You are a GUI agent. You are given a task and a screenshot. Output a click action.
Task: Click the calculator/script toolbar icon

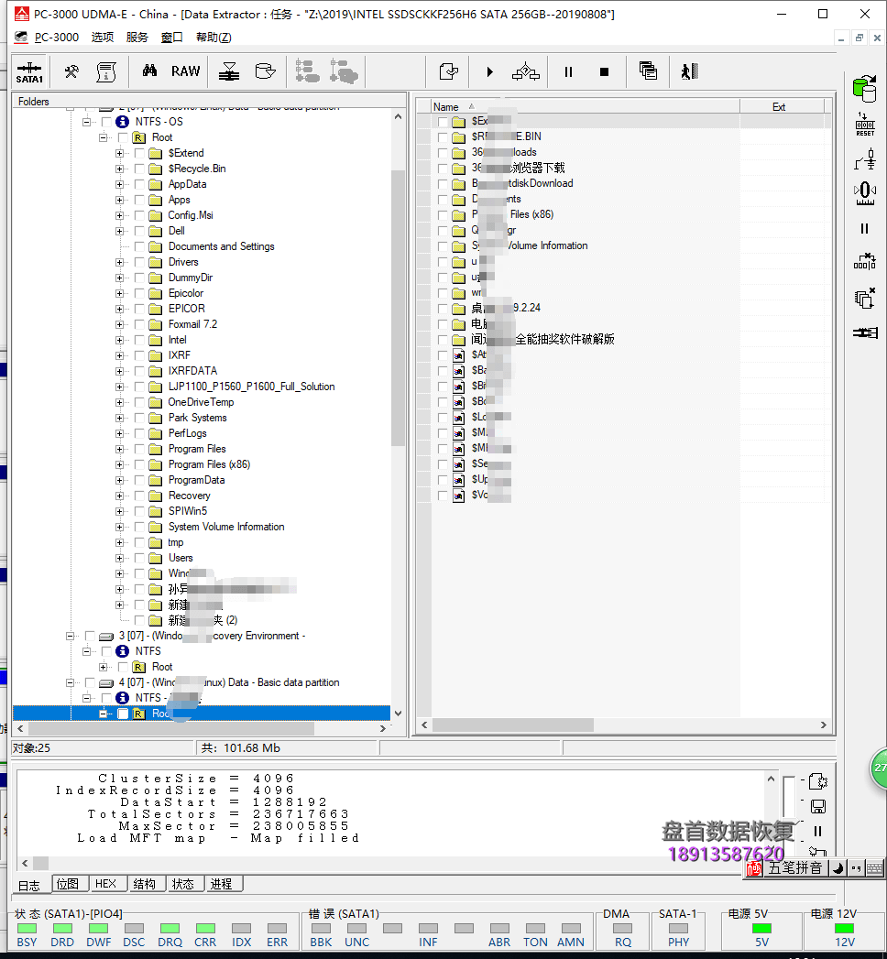point(106,71)
